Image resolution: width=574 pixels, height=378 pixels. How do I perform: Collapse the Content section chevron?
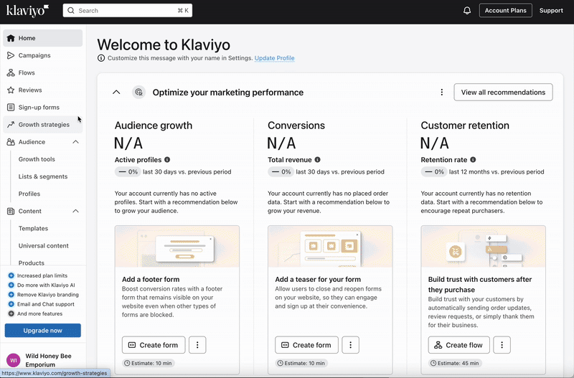point(76,211)
